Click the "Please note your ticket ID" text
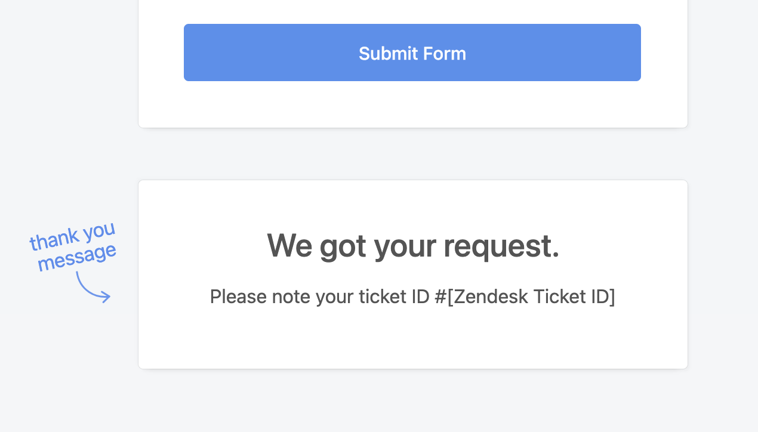 coord(319,297)
